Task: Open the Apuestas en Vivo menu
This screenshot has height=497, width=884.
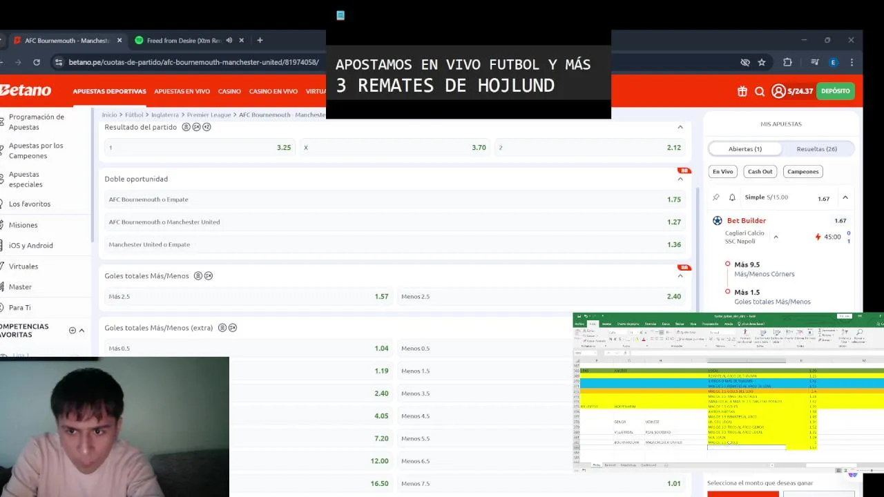Action: (182, 91)
